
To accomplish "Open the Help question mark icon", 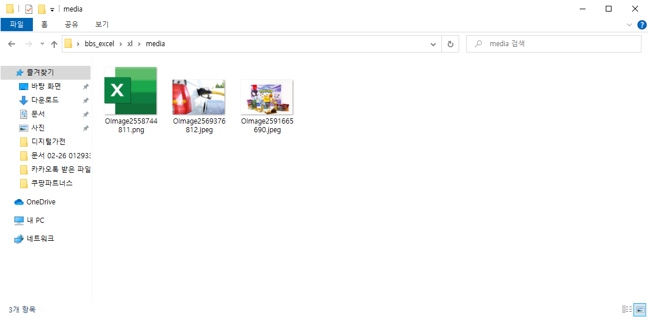I will (642, 25).
